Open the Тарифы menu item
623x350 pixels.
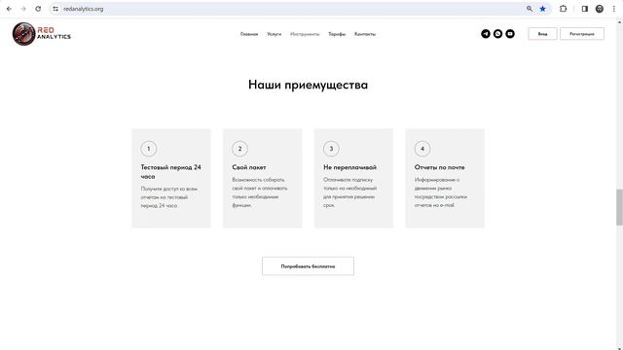(337, 34)
